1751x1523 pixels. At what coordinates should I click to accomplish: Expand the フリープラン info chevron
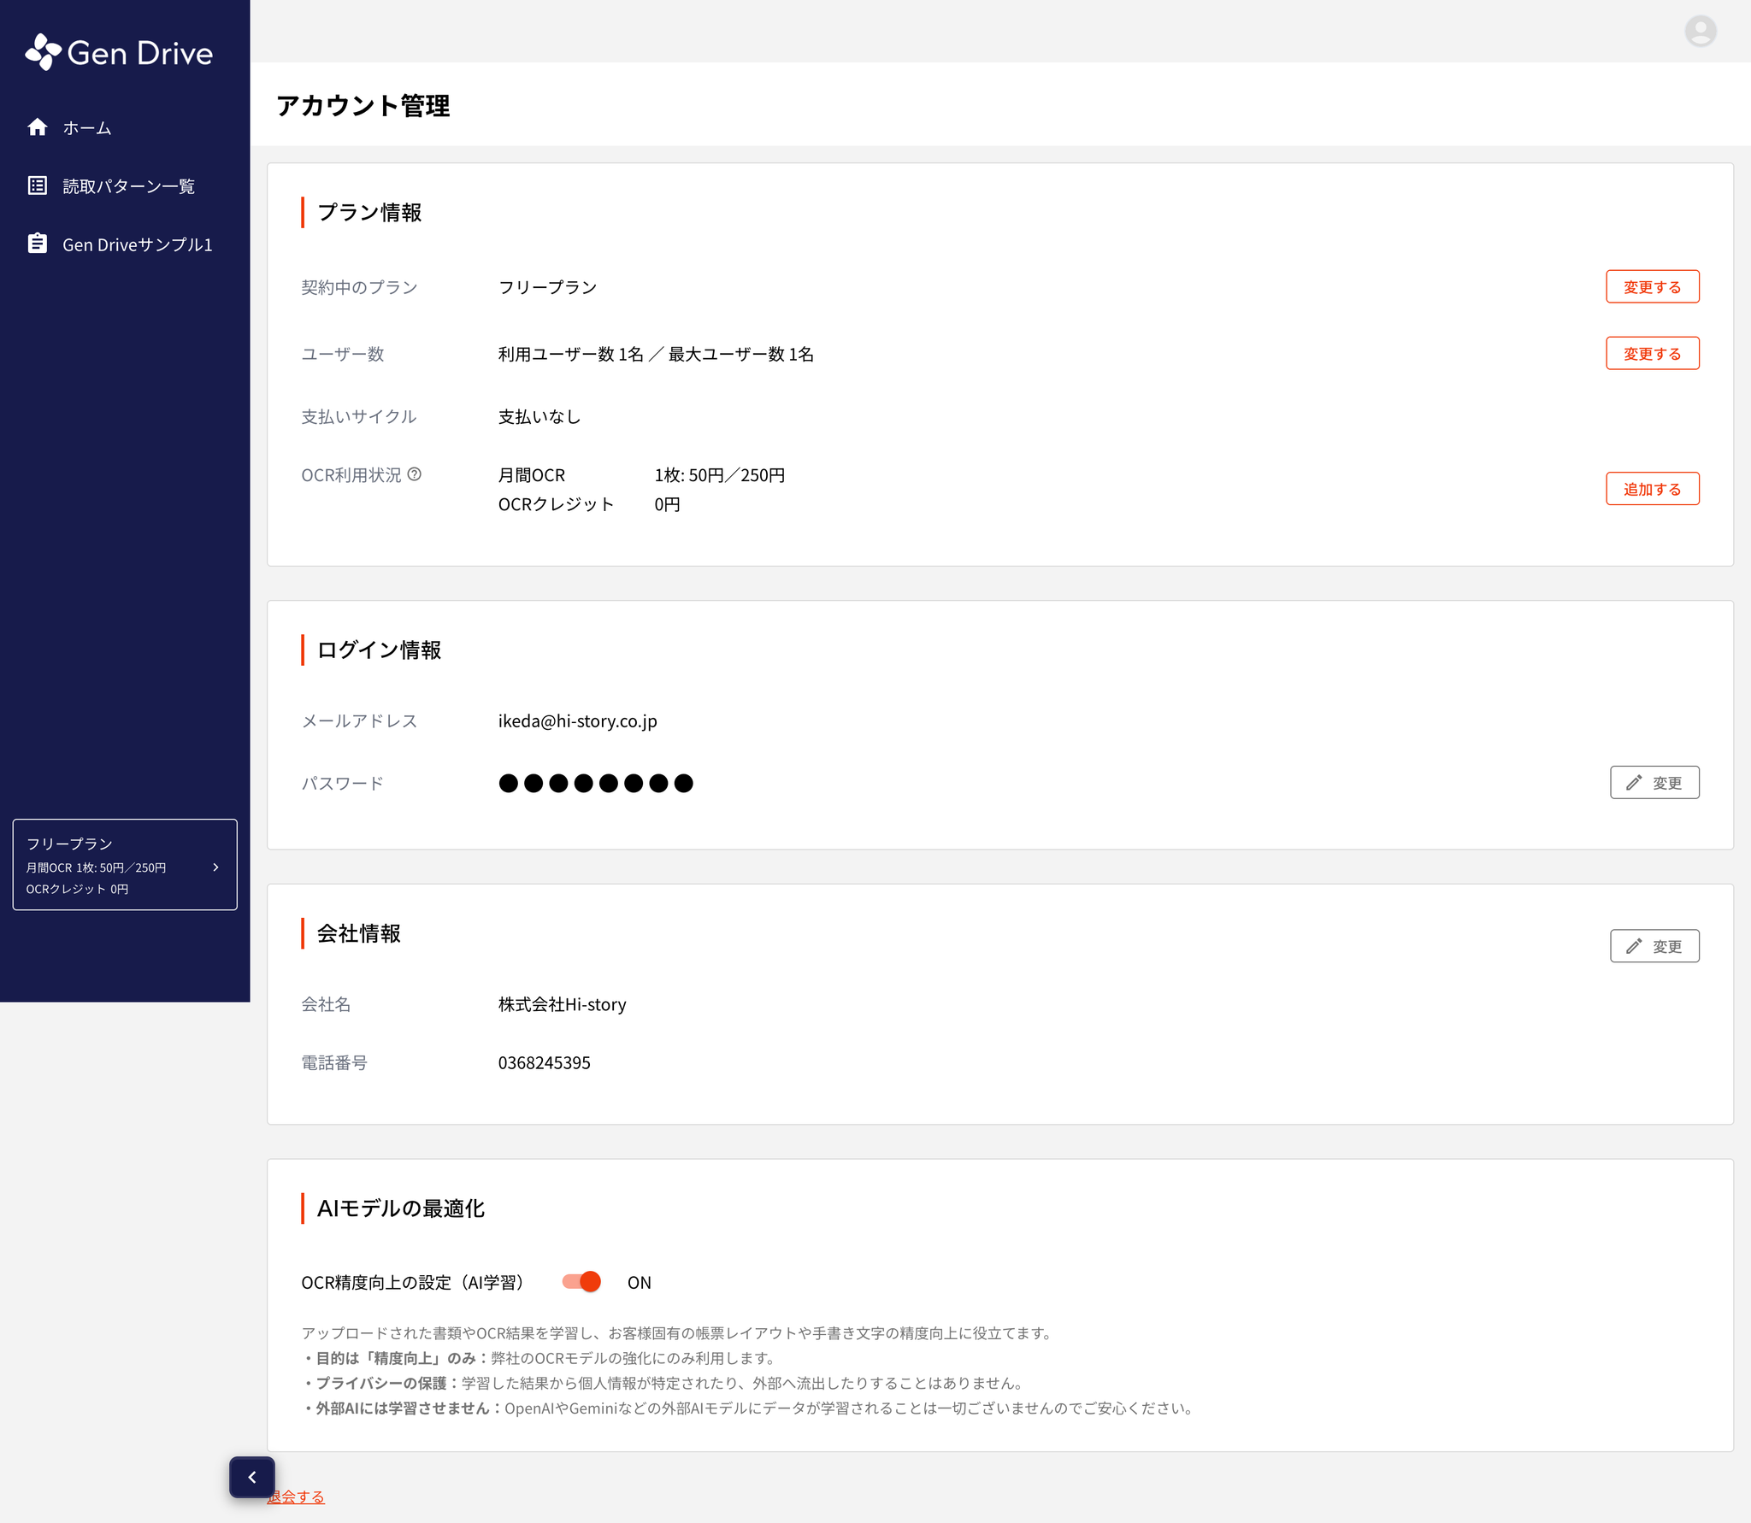point(215,867)
